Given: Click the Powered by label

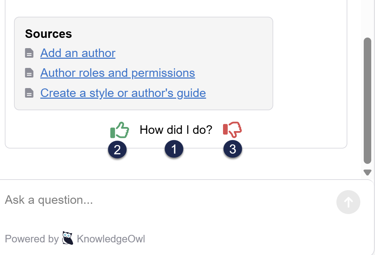Looking at the screenshot, I should click(32, 239).
